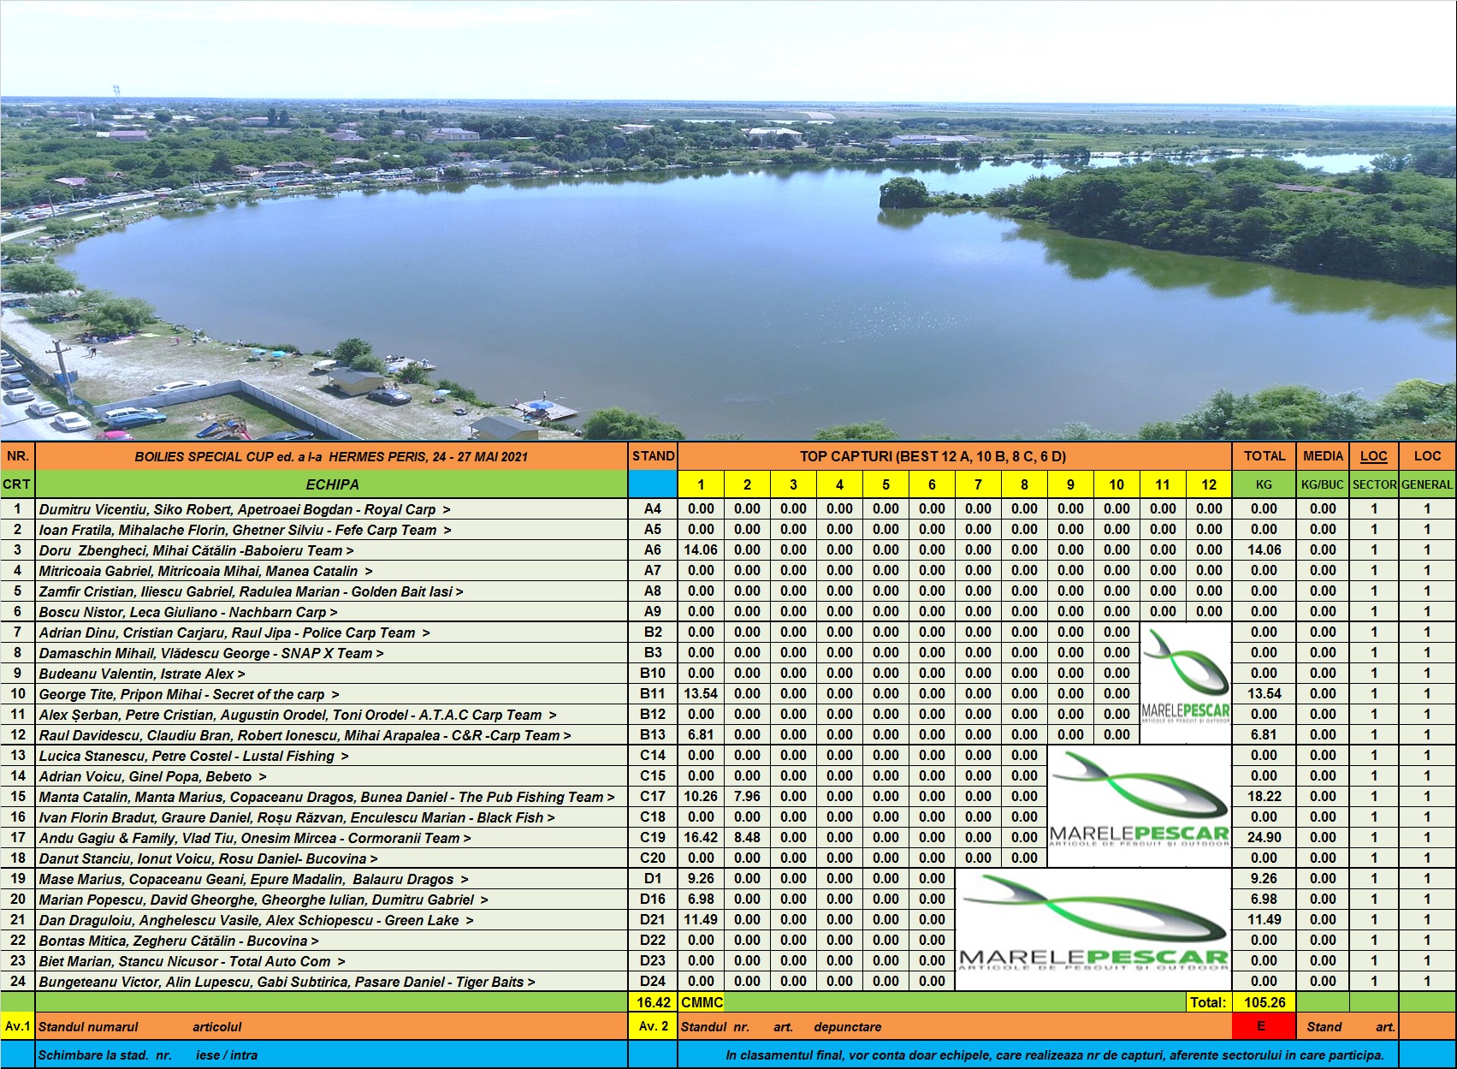Select the Police Carp Team cell
Image resolution: width=1457 pixels, height=1069 pixels.
(x=332, y=632)
